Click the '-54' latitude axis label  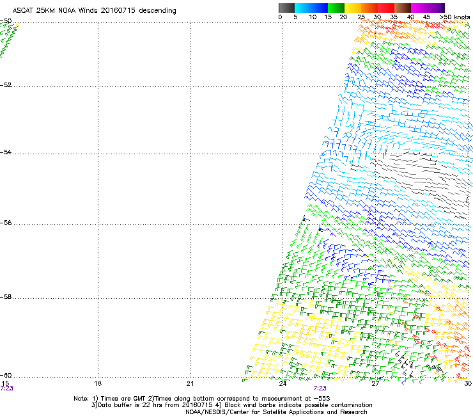[6, 152]
